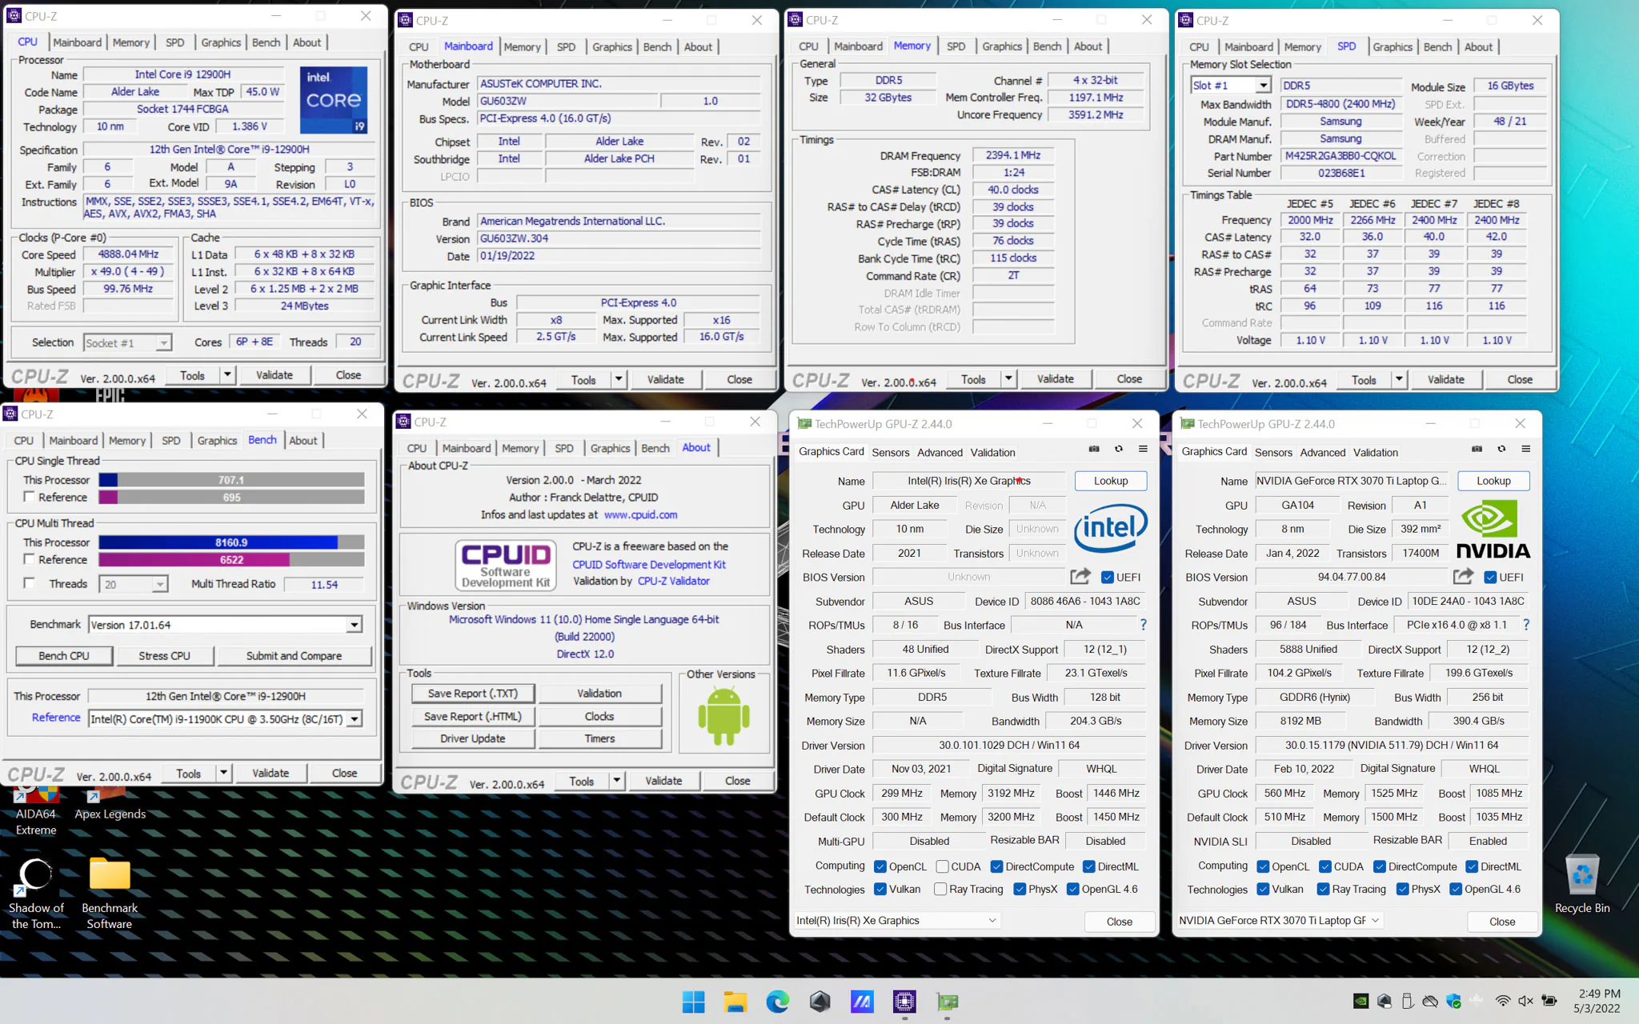Switch to the Bench tab in top-left CPU-Z window
1639x1024 pixels.
(266, 42)
